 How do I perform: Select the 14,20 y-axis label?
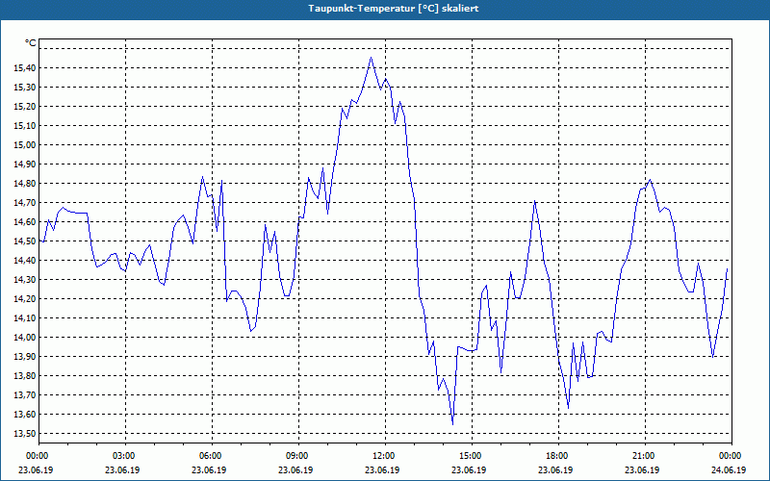coord(24,299)
